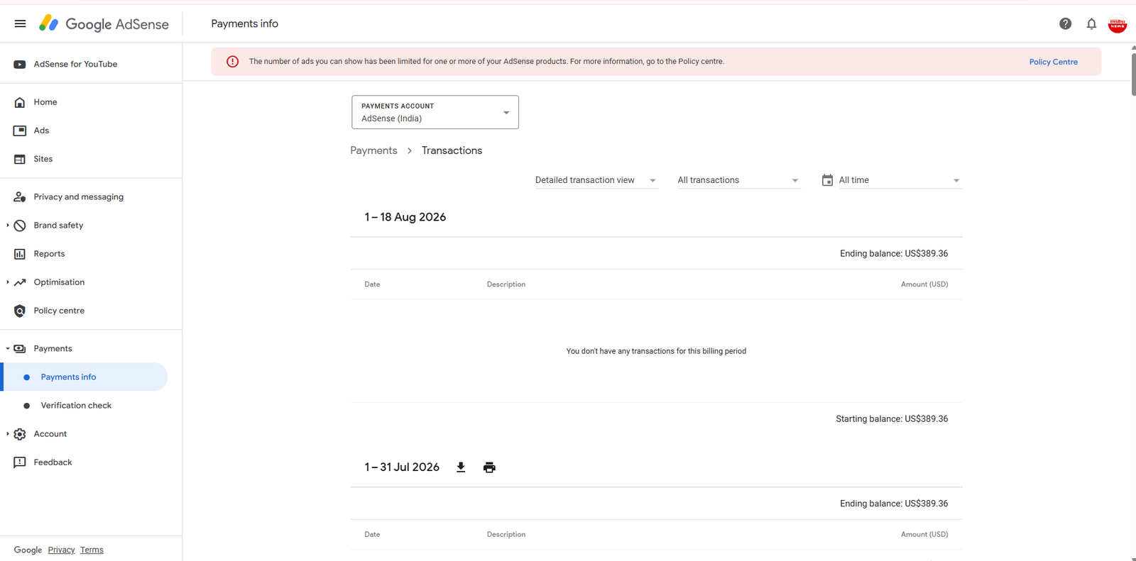
Task: Print the July 2026 transactions
Action: (x=489, y=467)
